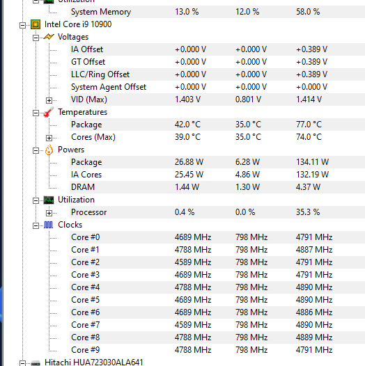Select the Processor utilization label
365x366 pixels.
[88, 212]
